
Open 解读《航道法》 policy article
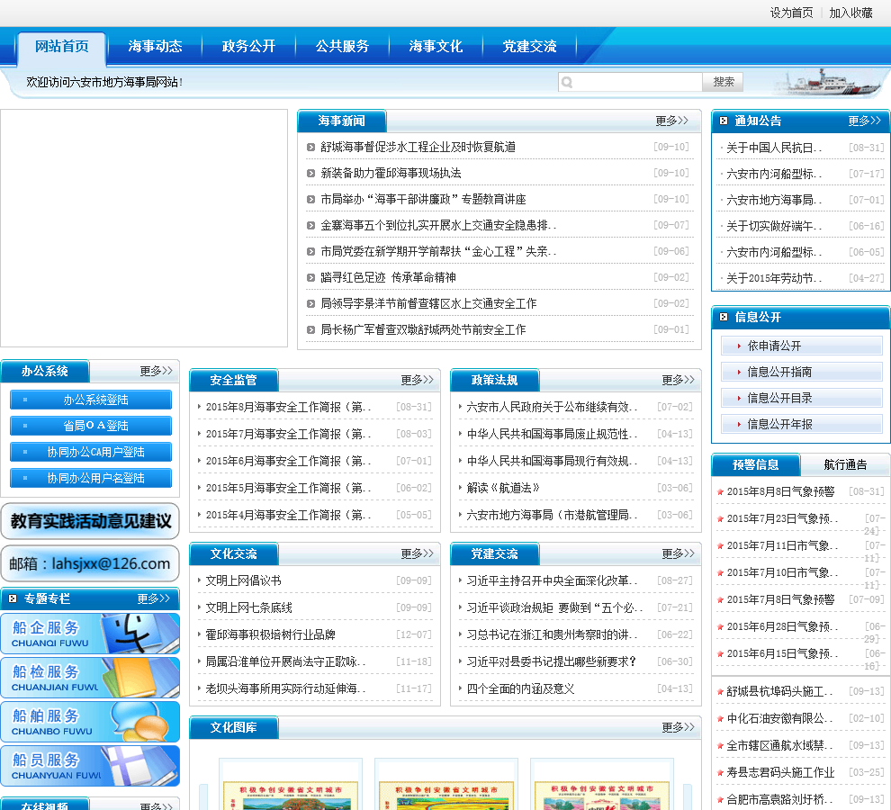[503, 488]
